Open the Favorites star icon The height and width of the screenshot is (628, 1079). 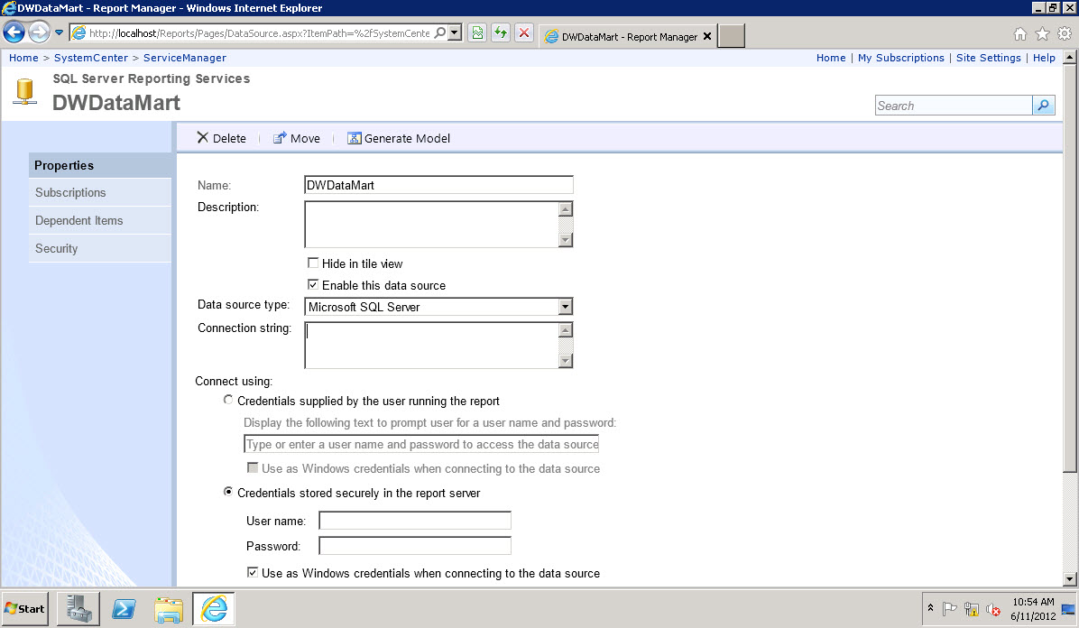(x=1043, y=33)
